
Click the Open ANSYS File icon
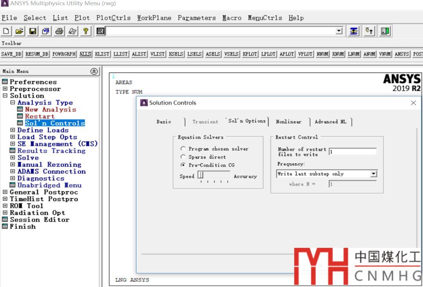click(x=19, y=31)
